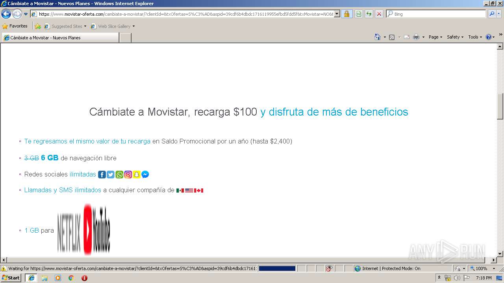Open the Help question mark menu
This screenshot has height=283, width=504.
coord(490,37)
